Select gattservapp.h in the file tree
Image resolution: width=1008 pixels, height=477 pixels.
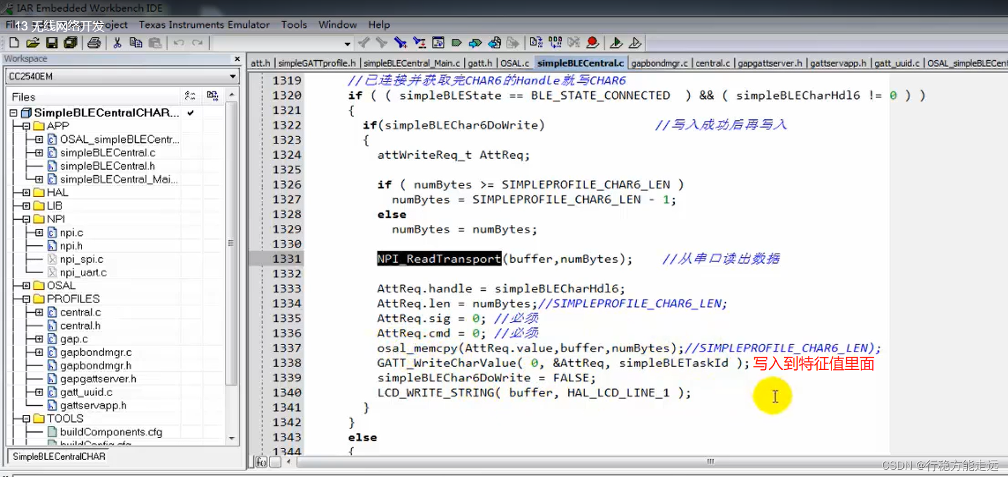(x=93, y=405)
